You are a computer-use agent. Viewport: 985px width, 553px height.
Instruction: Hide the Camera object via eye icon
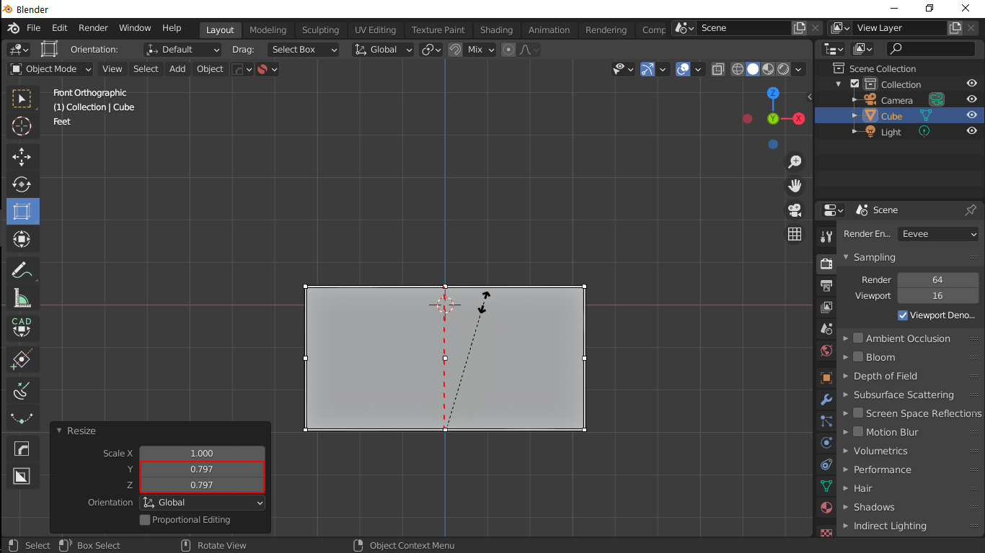[x=972, y=100]
